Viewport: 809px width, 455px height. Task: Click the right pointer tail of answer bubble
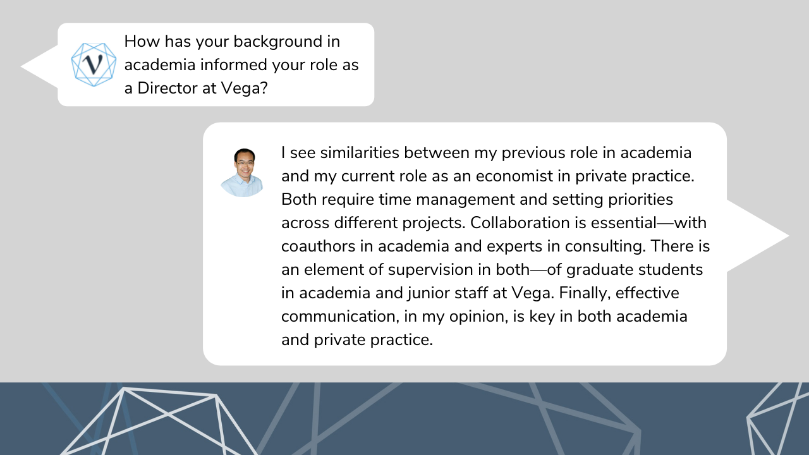(x=757, y=236)
